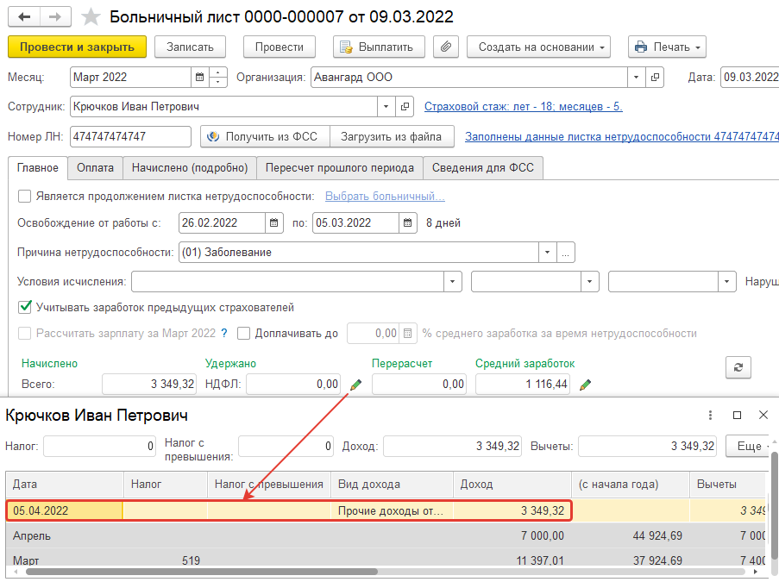
Task: Uncheck 'Учитывать заработок предыдущих страхователей'
Action: 25,307
